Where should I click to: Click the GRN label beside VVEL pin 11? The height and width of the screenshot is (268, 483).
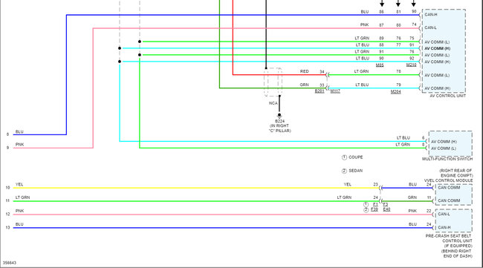(412, 198)
